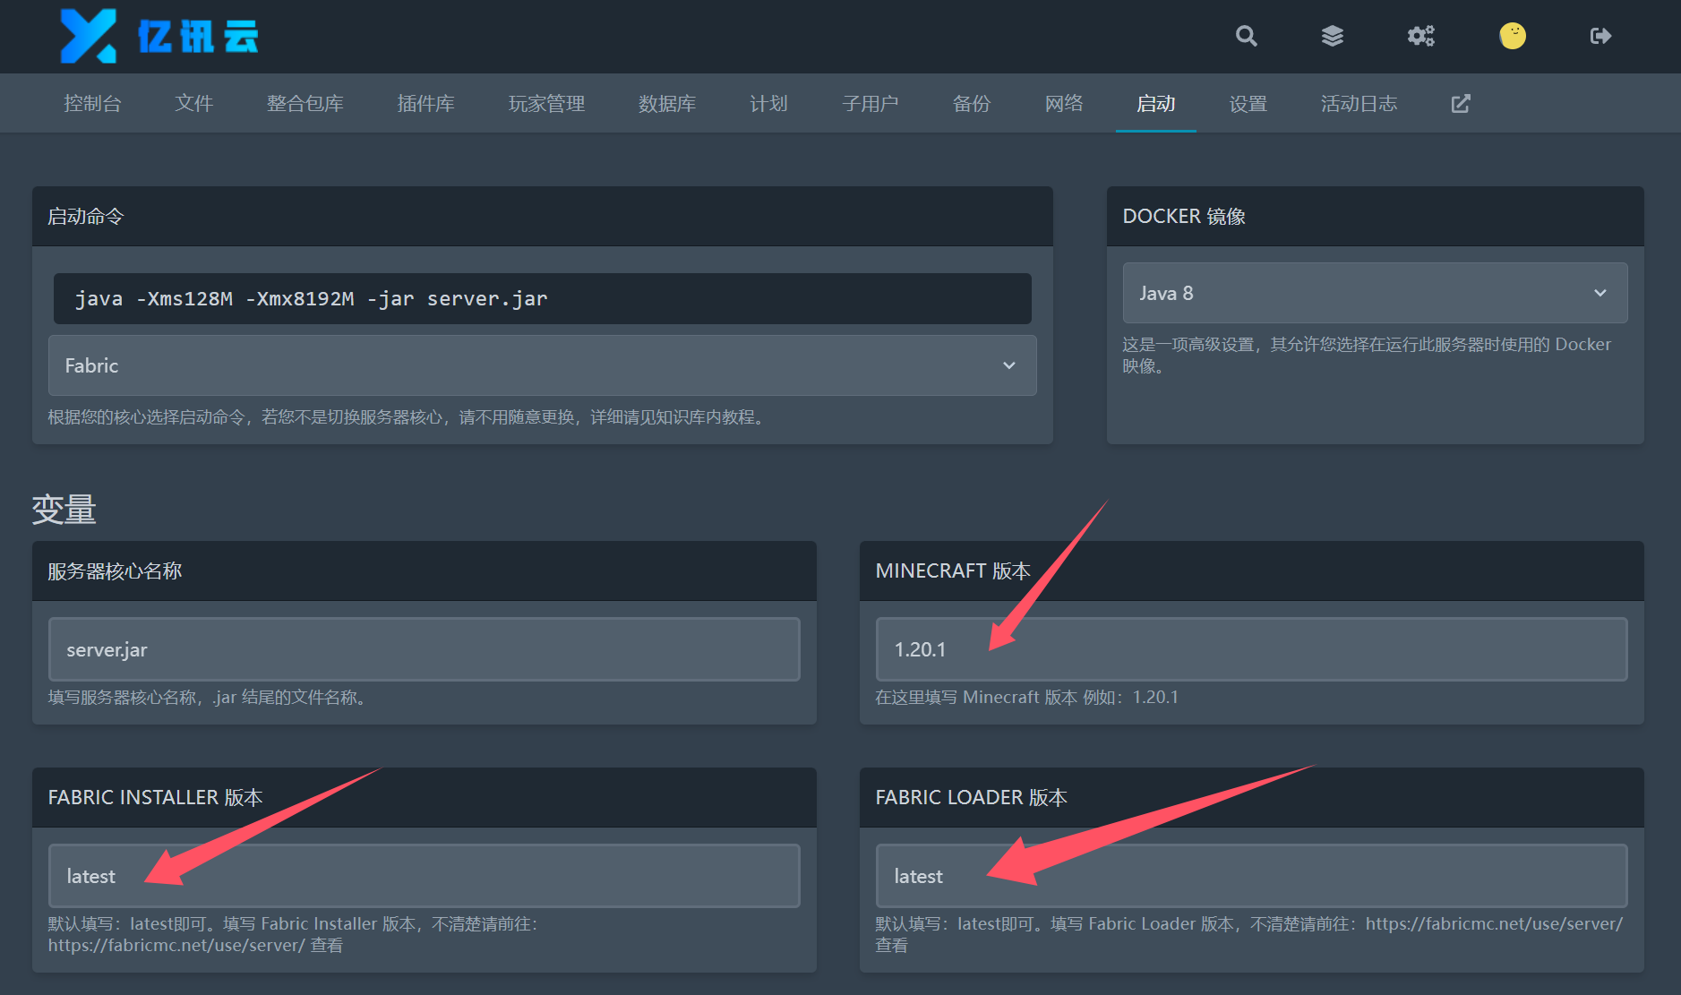Screen dimensions: 1681x995
Task: Click the 服务器核心名称 panel title
Action: pyautogui.click(x=115, y=571)
